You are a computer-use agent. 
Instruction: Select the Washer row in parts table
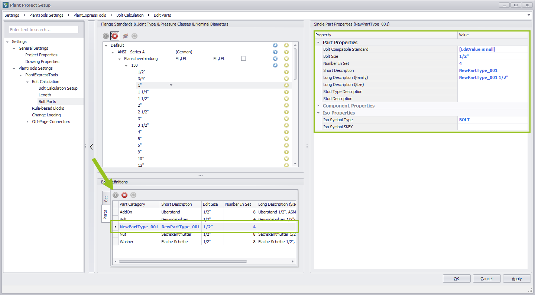[204, 242]
